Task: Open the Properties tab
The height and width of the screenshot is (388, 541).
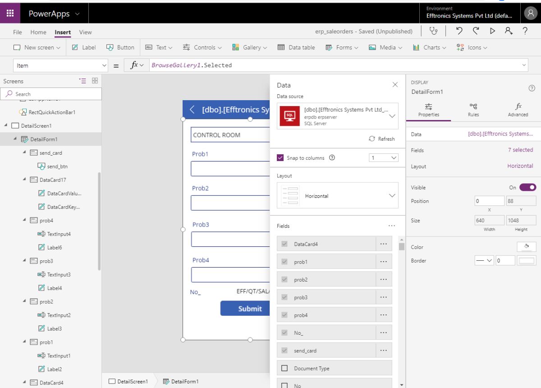Action: [429, 110]
